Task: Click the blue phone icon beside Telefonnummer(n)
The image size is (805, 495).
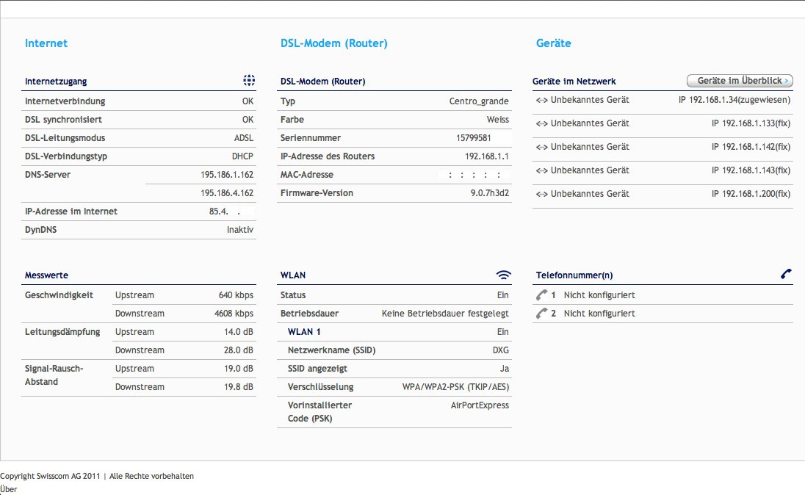Action: pos(787,274)
